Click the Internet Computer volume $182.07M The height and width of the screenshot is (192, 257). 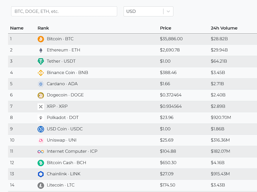pos(221,151)
